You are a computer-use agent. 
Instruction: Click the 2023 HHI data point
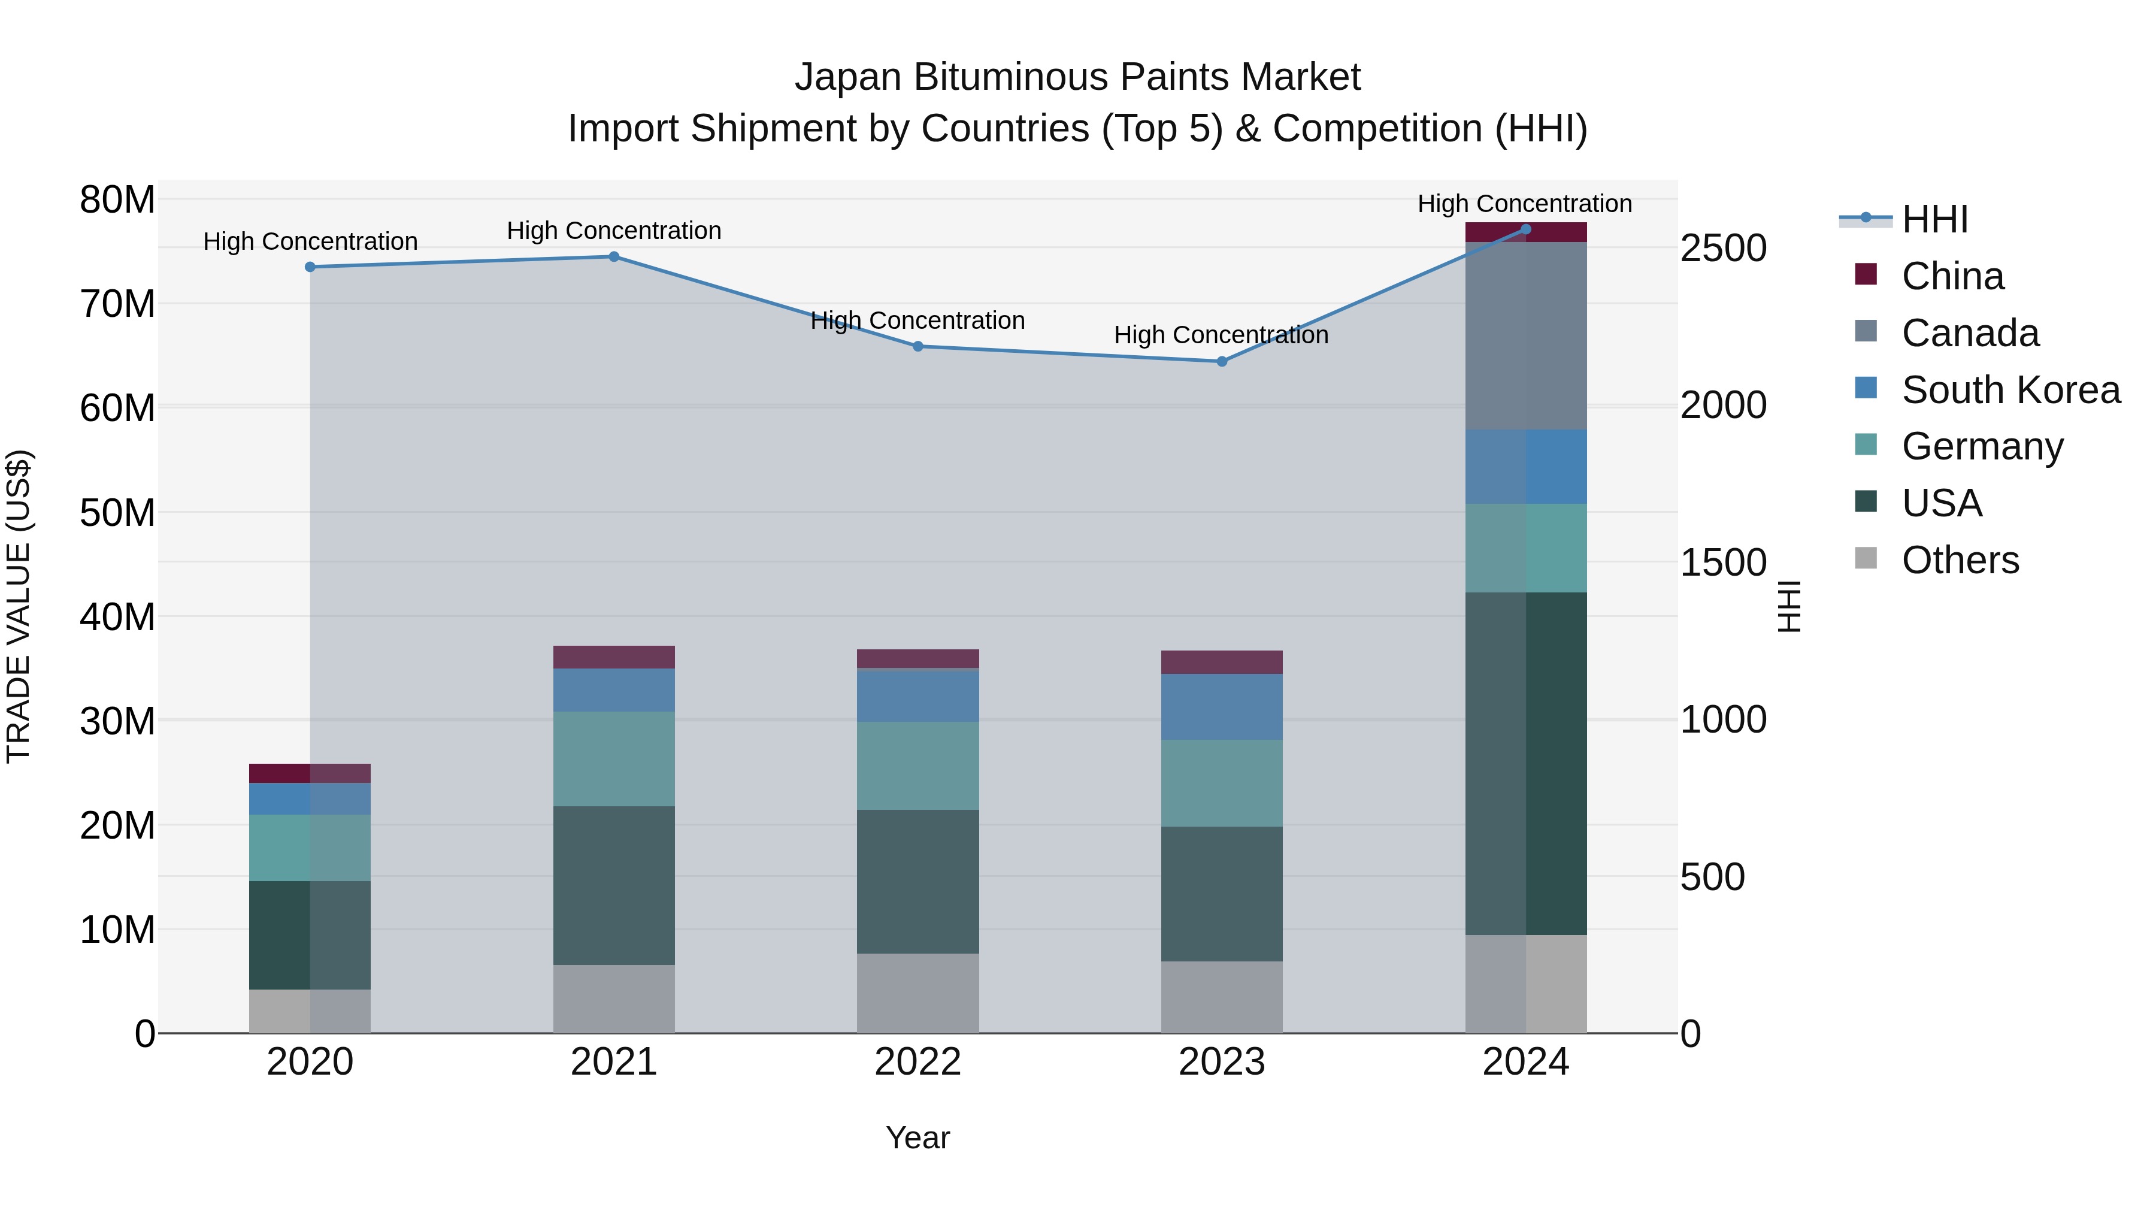(x=1222, y=362)
